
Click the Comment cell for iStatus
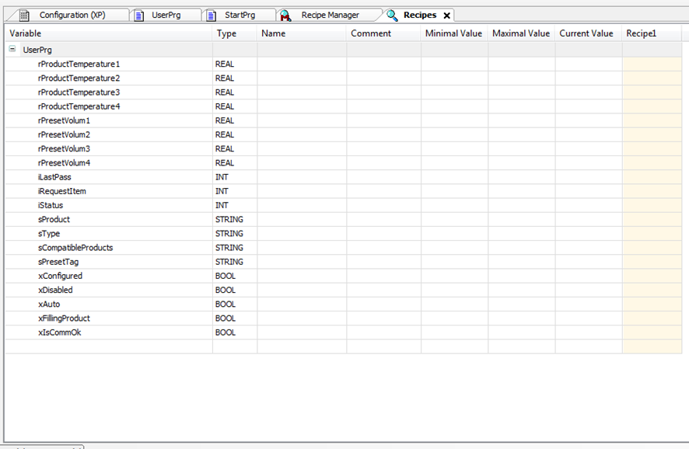[383, 205]
